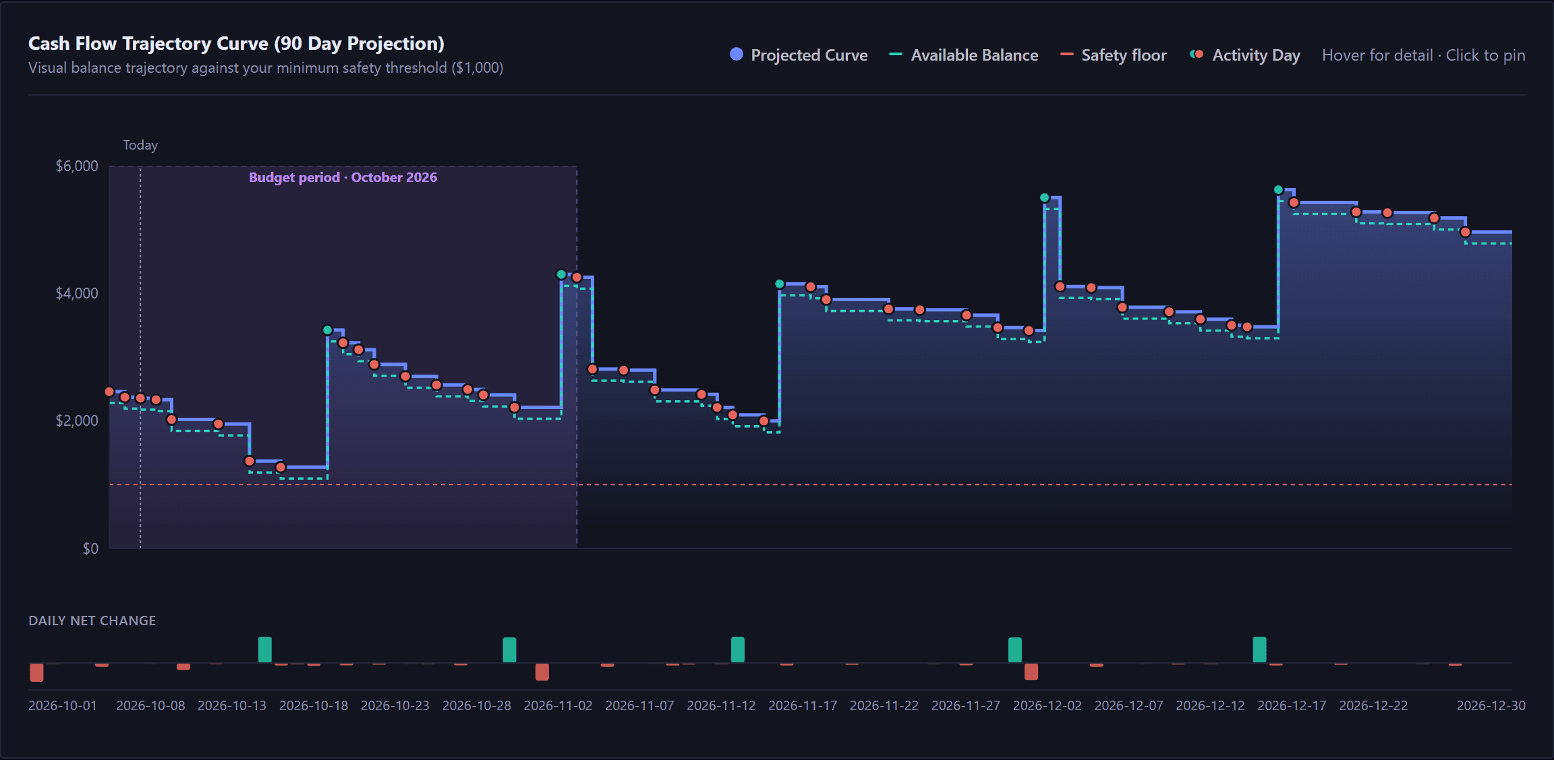Screen dimensions: 1554x760
Task: Click the 'DAILY NET CHANGE' section heading
Action: tap(92, 621)
